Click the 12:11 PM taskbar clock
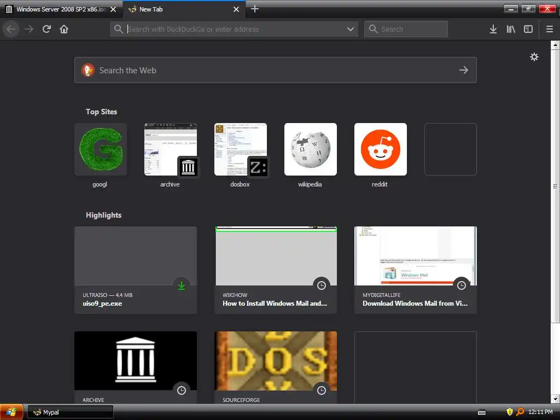The width and height of the screenshot is (560, 420). pos(540,412)
